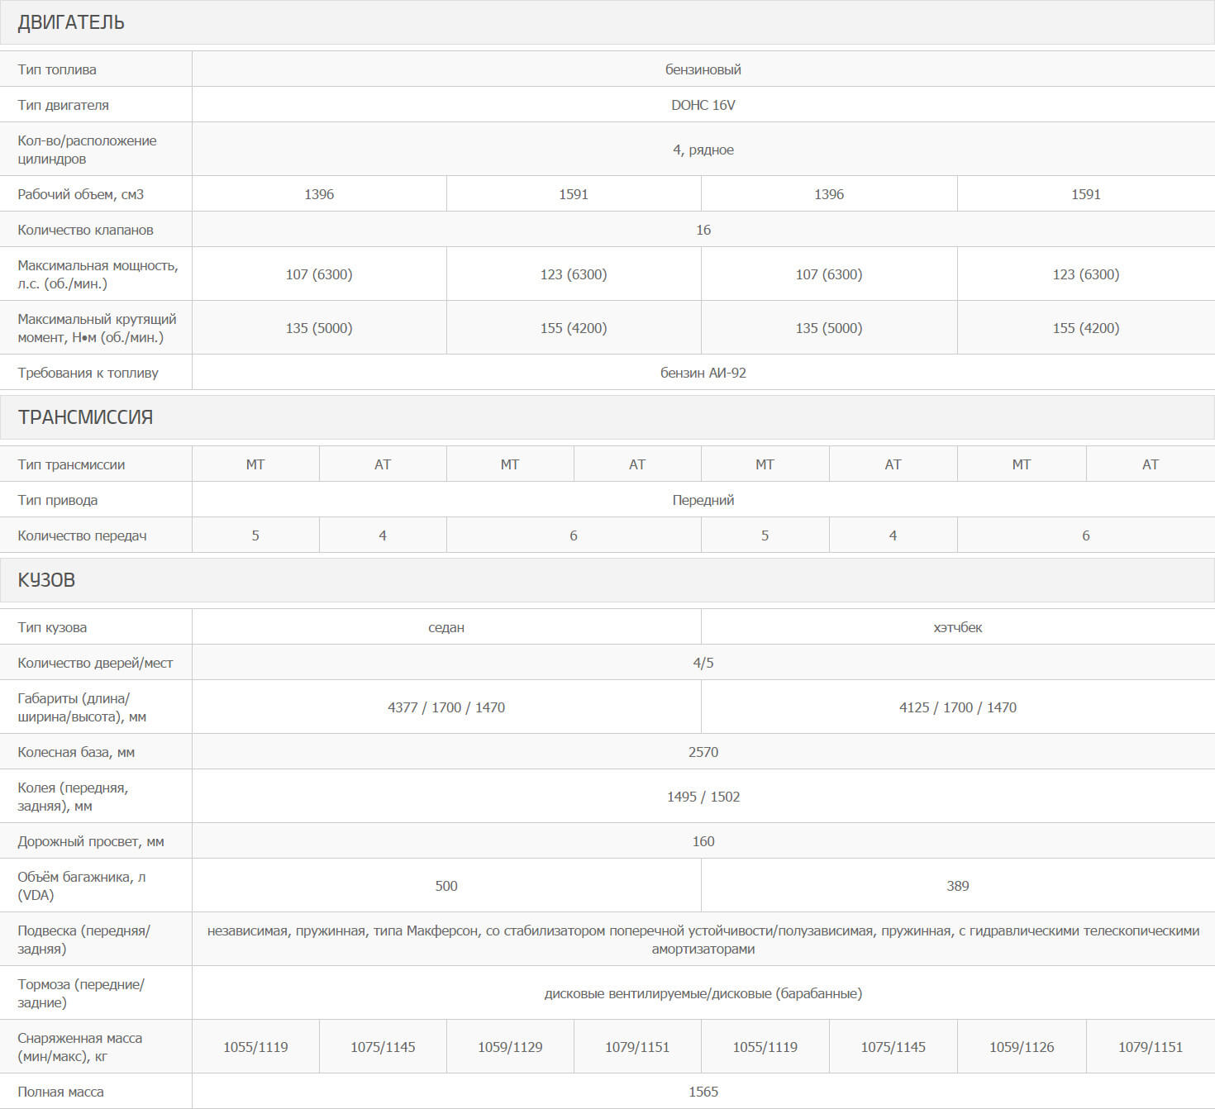
Task: Select the 'Количество клапанов' label
Action: tap(85, 230)
